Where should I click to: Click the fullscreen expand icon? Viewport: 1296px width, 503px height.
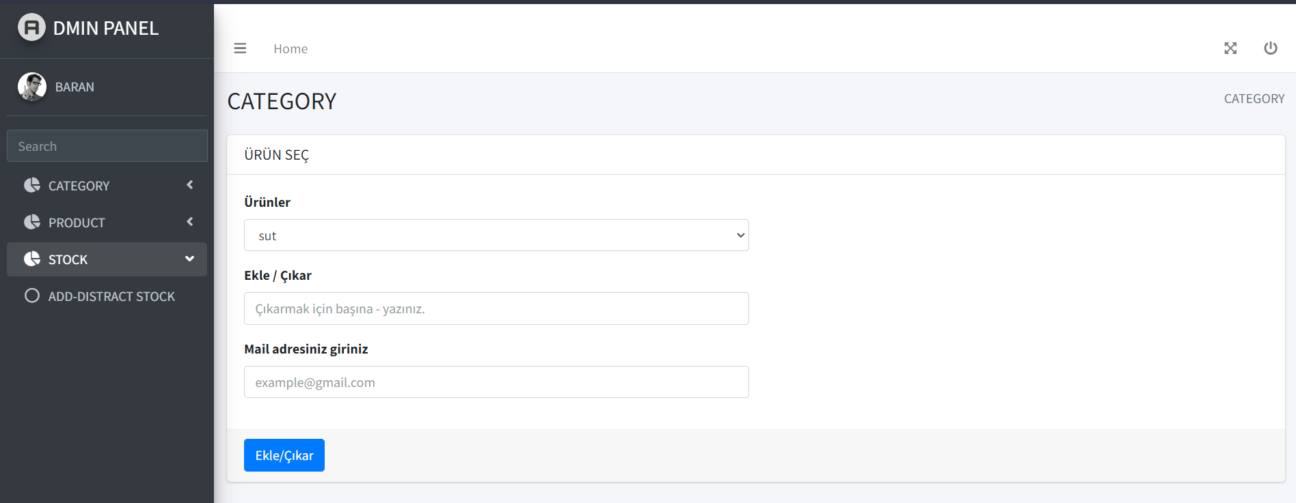1230,48
